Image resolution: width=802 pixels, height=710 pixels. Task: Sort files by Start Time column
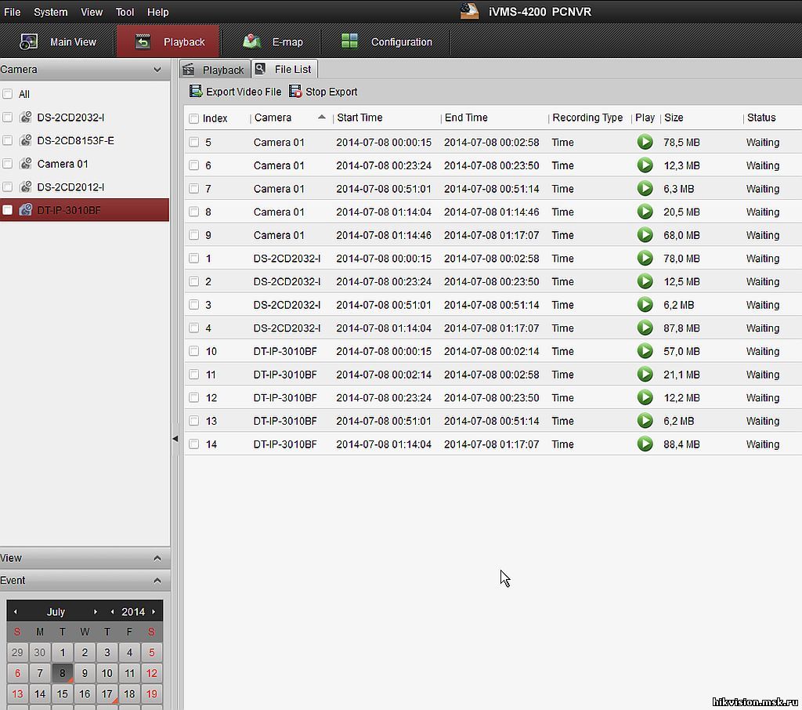click(359, 118)
